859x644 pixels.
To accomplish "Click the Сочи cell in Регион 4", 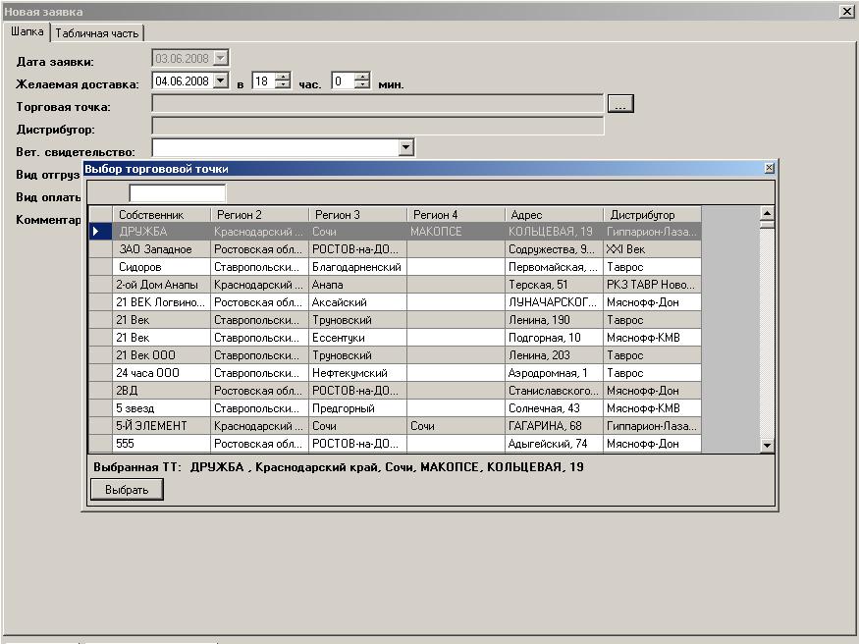I will [456, 426].
